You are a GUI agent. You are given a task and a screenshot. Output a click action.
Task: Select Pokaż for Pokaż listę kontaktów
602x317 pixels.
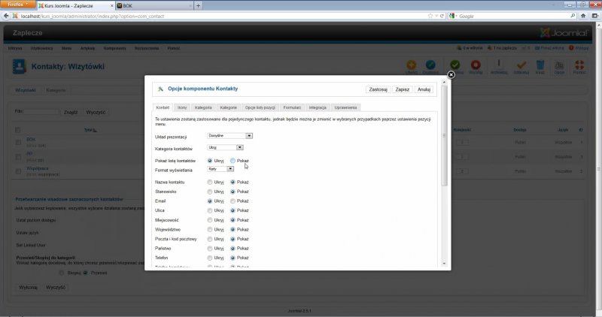point(233,161)
